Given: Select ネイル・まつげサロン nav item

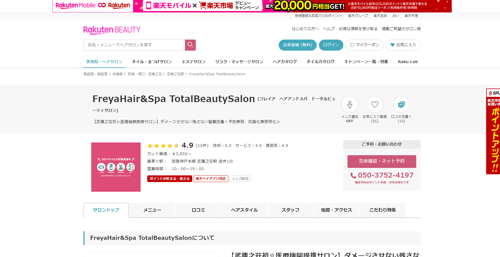Looking at the screenshot, I should click(x=152, y=62).
